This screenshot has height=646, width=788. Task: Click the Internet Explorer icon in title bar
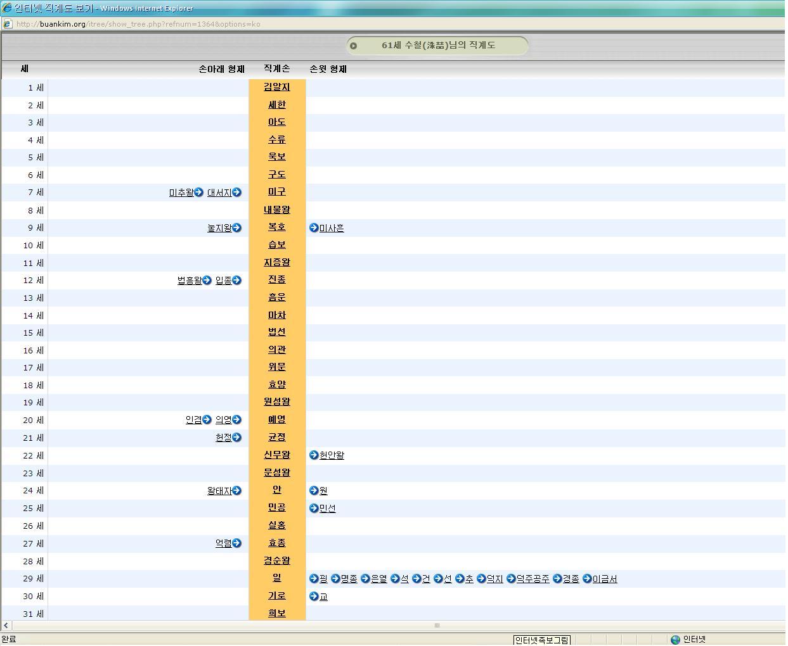coord(6,8)
